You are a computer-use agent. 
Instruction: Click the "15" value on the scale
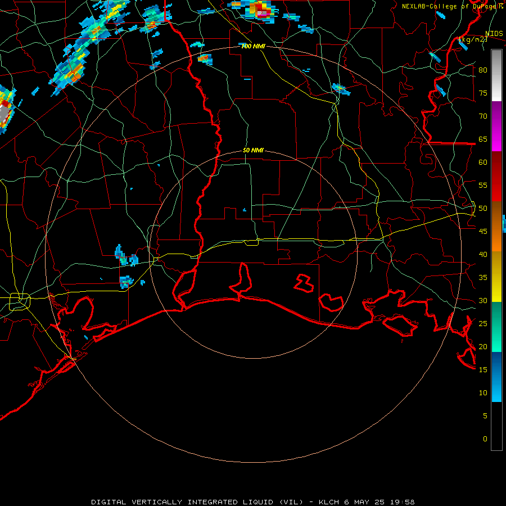[x=483, y=370]
